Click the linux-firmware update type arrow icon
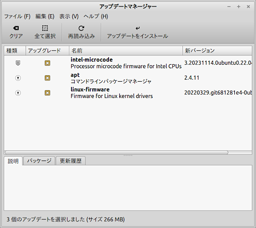 click(x=18, y=93)
